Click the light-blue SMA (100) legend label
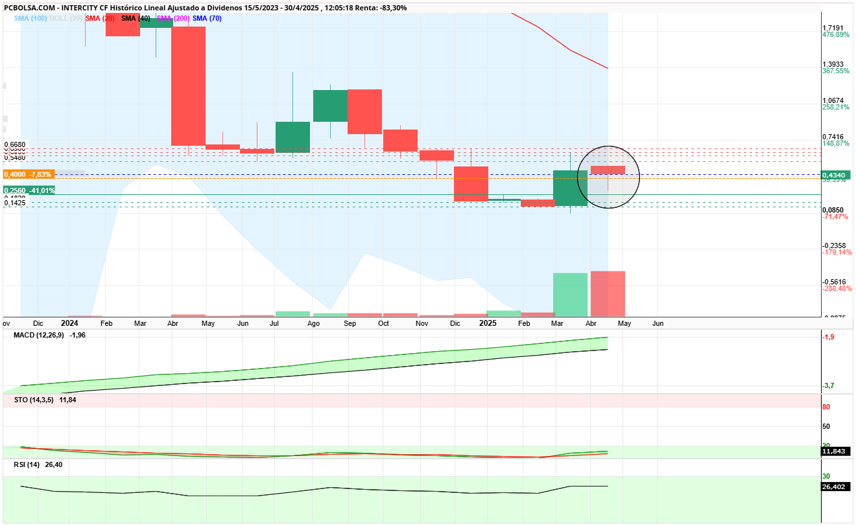The width and height of the screenshot is (856, 526). coord(30,18)
